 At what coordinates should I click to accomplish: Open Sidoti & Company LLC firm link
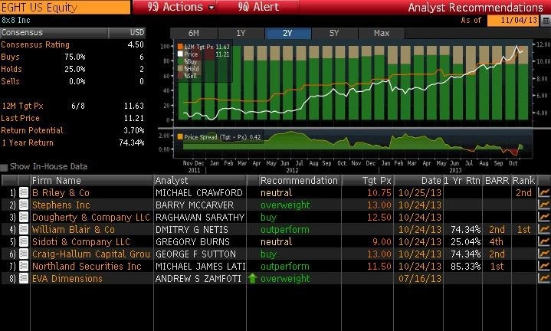81,242
